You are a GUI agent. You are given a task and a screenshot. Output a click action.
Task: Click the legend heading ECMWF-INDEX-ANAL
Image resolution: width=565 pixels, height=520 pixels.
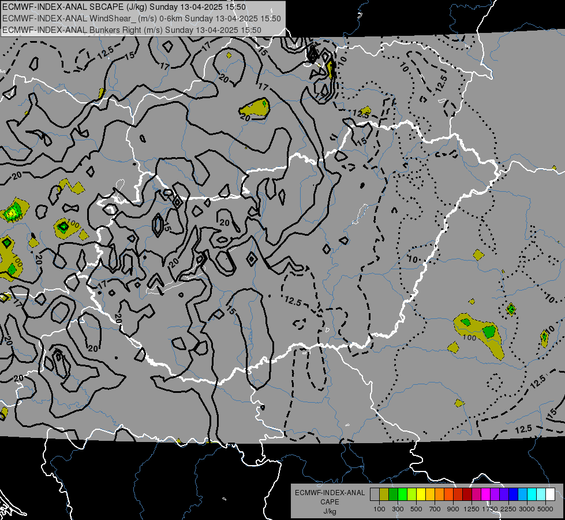[330, 493]
